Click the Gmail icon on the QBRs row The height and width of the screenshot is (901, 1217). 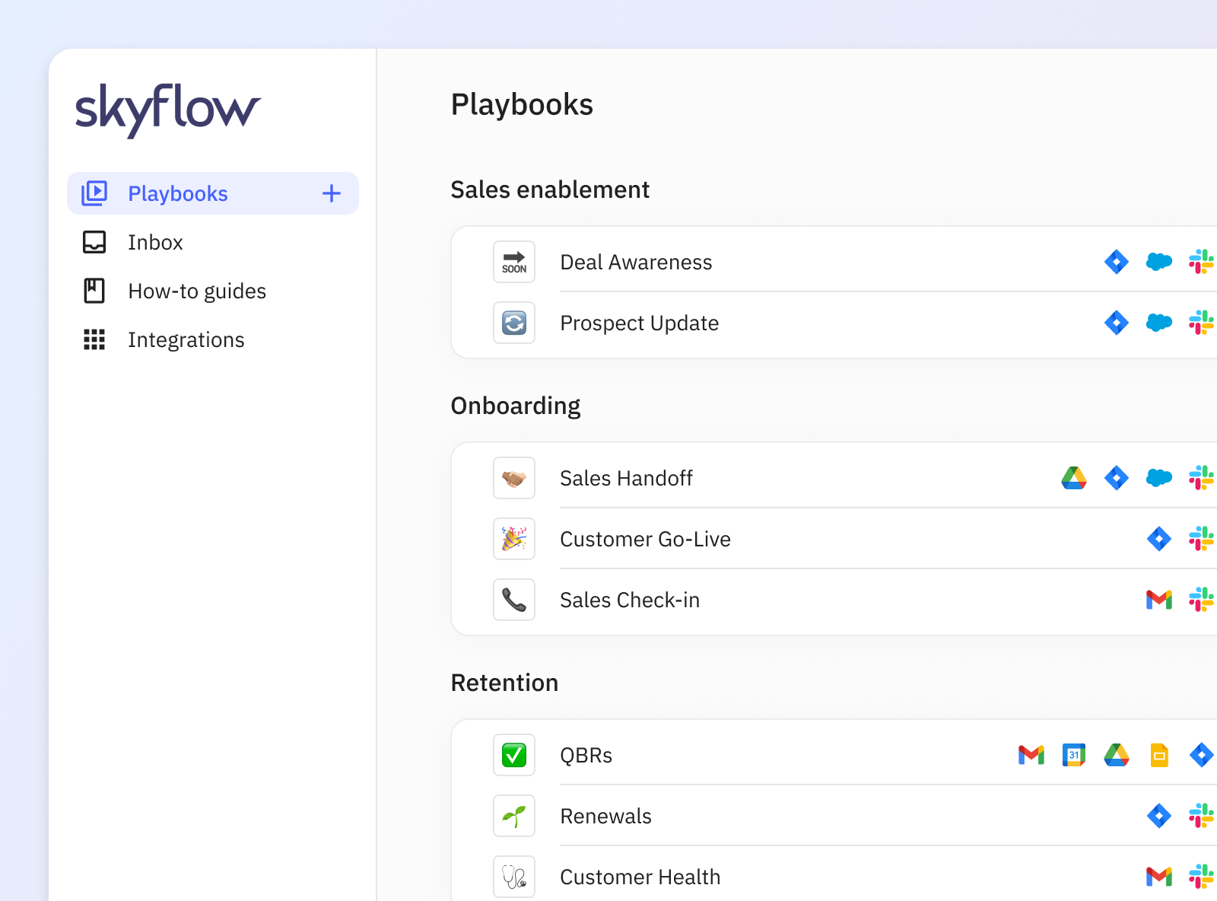[x=1031, y=755]
